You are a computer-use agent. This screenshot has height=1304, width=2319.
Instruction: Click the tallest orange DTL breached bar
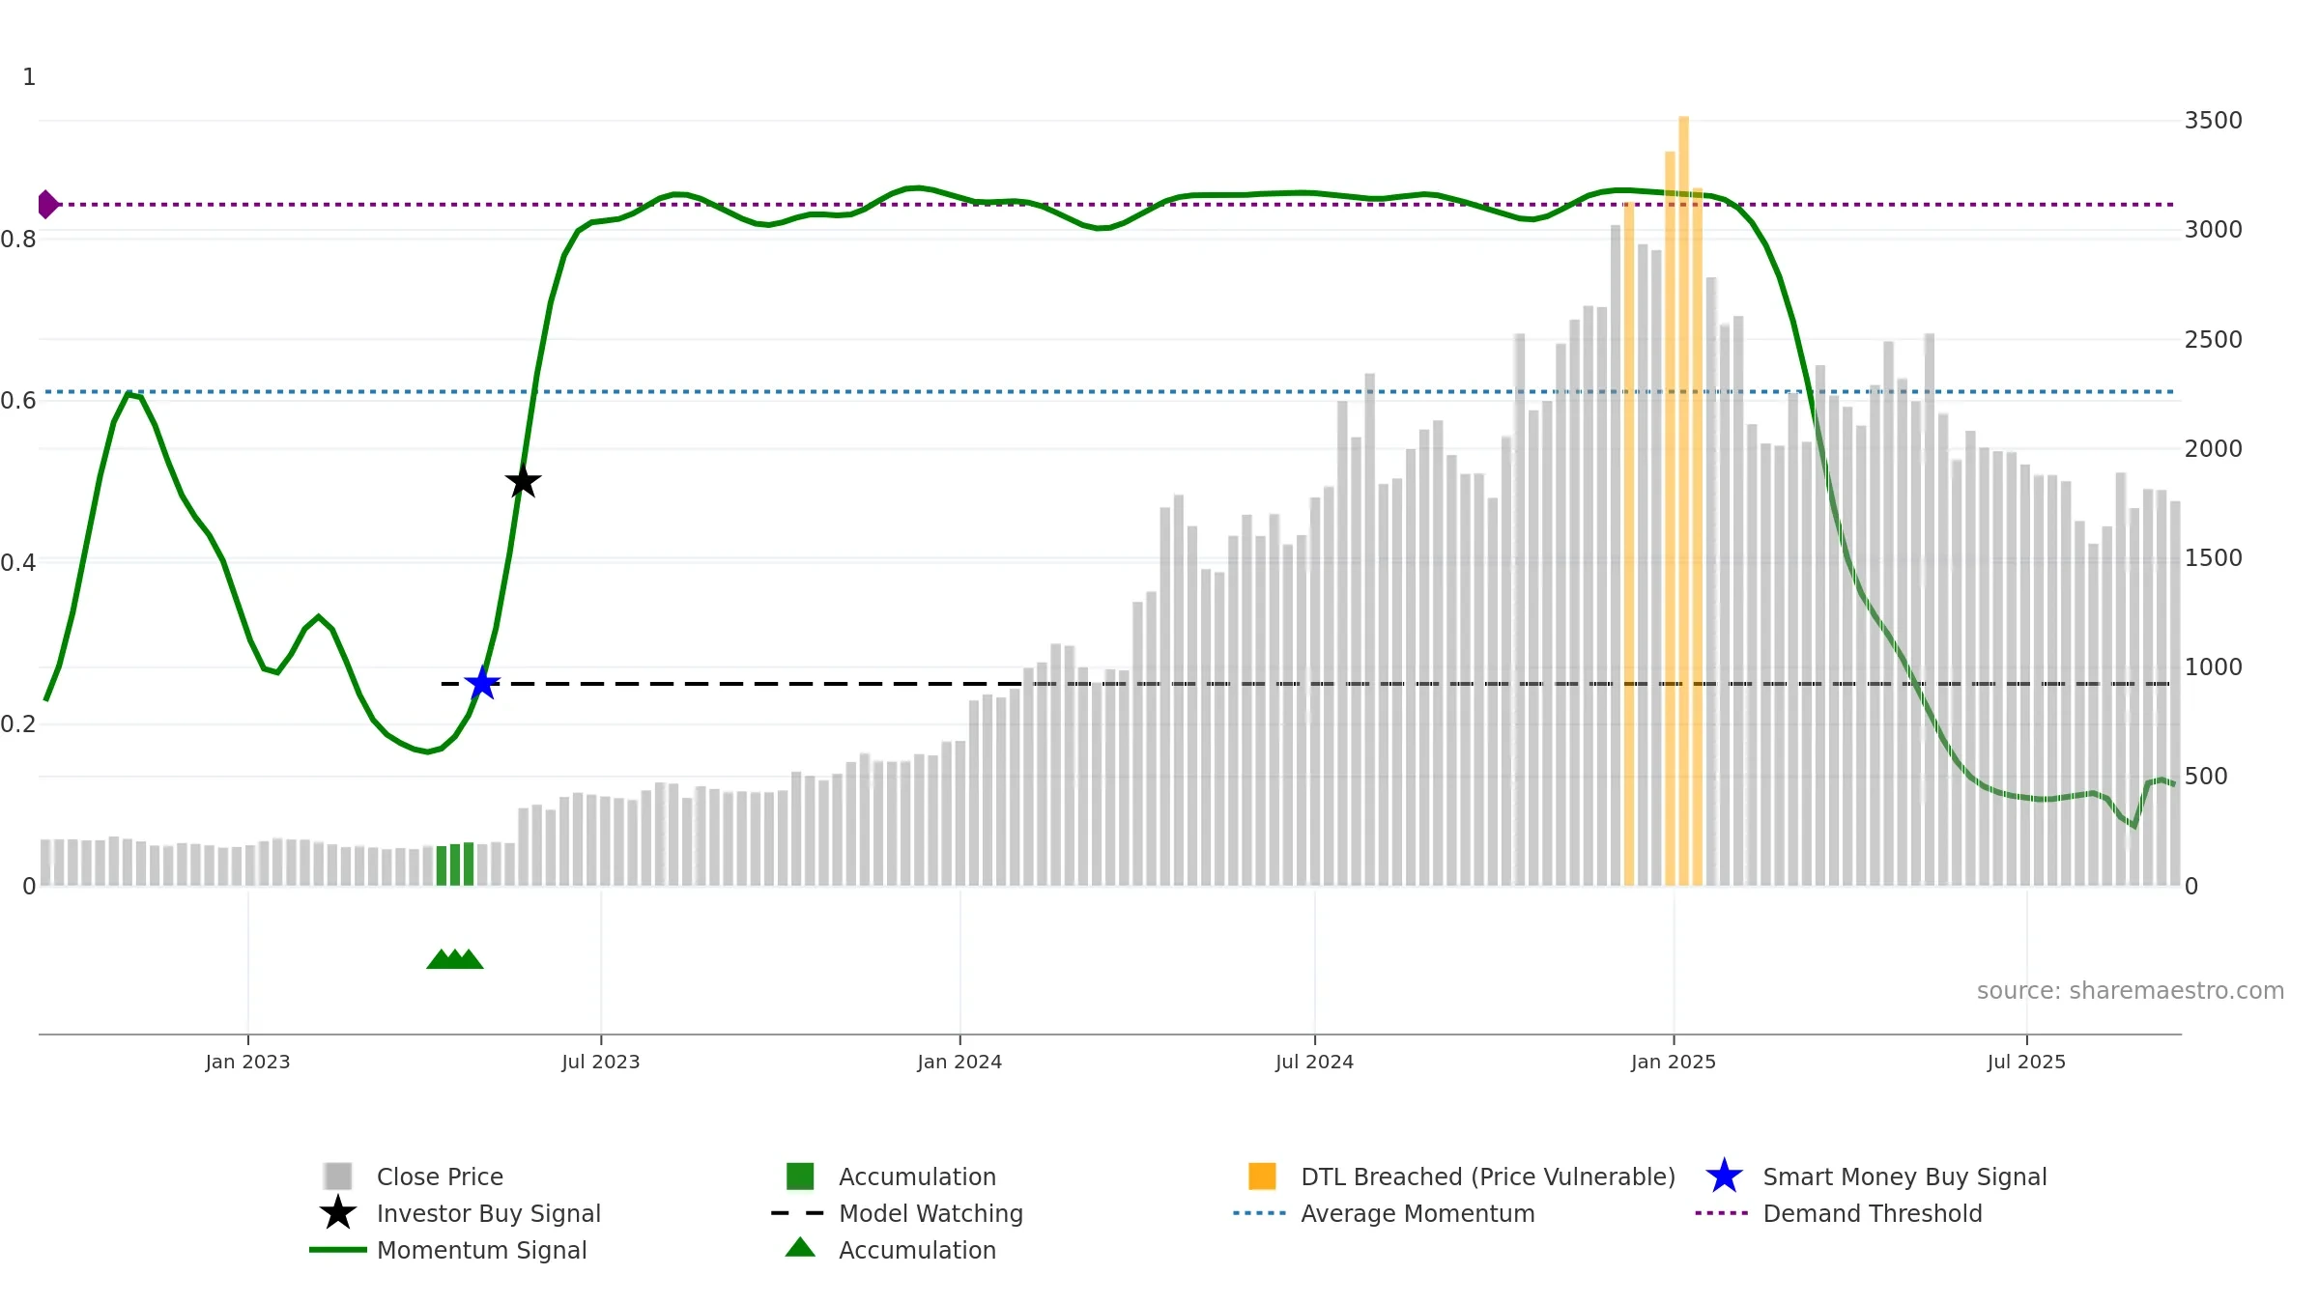point(1683,500)
